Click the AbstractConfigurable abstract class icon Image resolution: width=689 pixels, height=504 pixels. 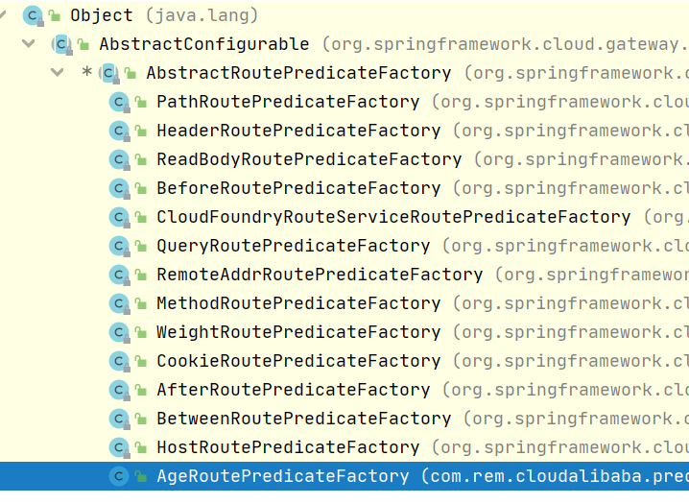pos(62,44)
